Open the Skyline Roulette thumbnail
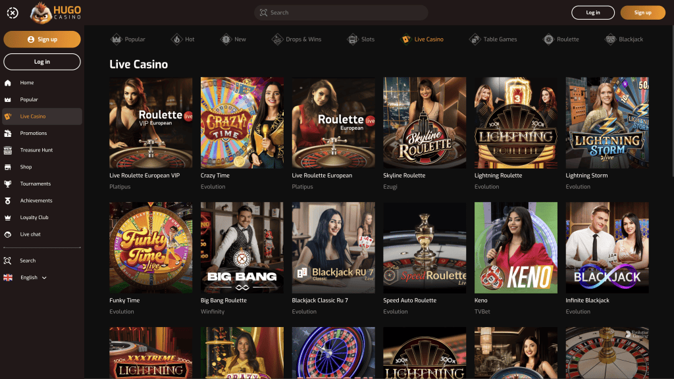 pyautogui.click(x=425, y=123)
